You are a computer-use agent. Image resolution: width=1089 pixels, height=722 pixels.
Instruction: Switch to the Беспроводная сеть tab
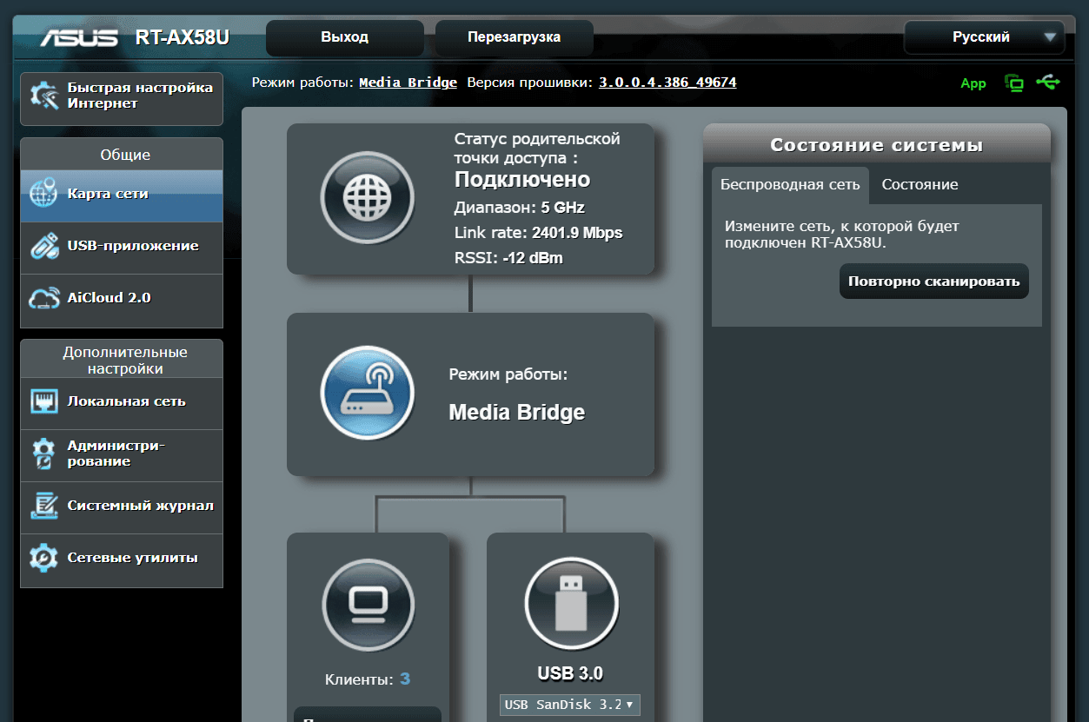pyautogui.click(x=790, y=185)
